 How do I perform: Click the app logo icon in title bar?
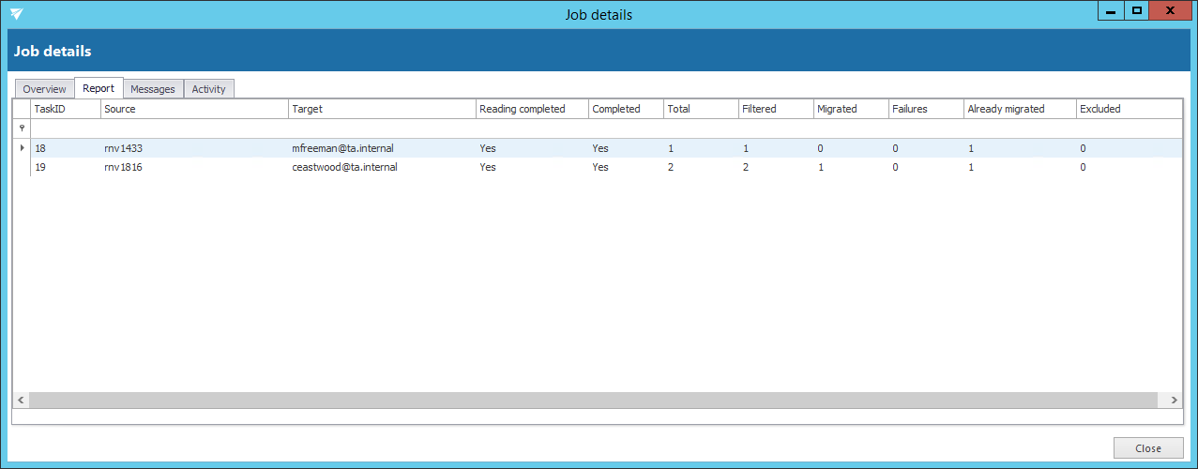(17, 14)
